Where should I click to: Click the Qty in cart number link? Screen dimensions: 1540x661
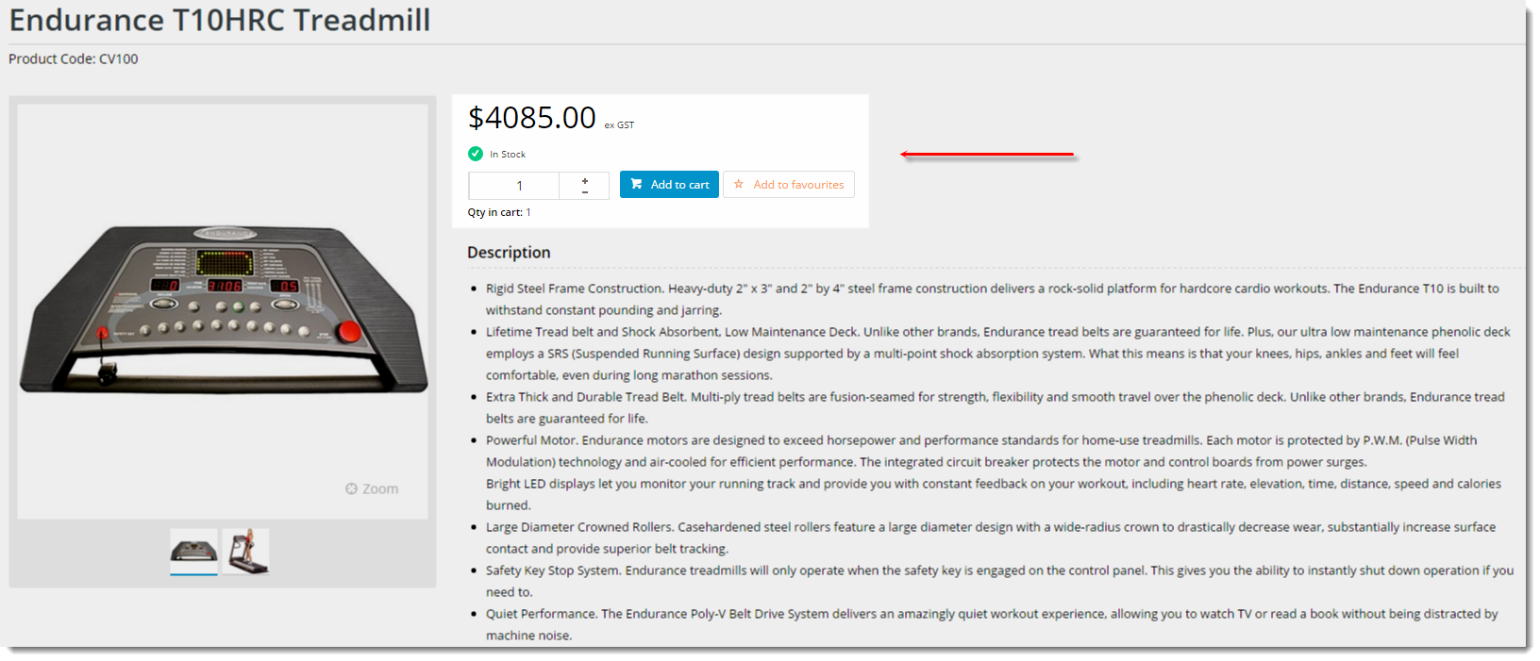(528, 212)
